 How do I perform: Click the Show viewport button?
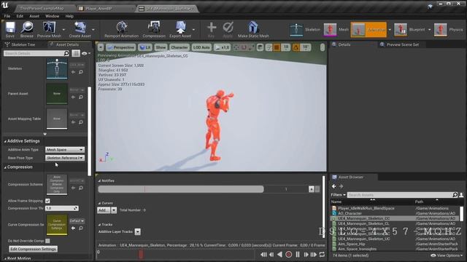point(161,47)
